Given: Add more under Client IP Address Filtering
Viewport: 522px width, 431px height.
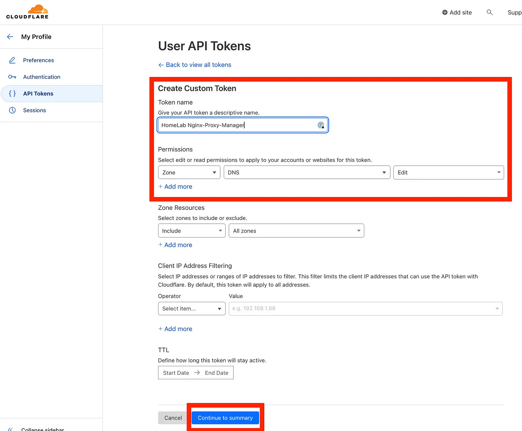Looking at the screenshot, I should [175, 329].
